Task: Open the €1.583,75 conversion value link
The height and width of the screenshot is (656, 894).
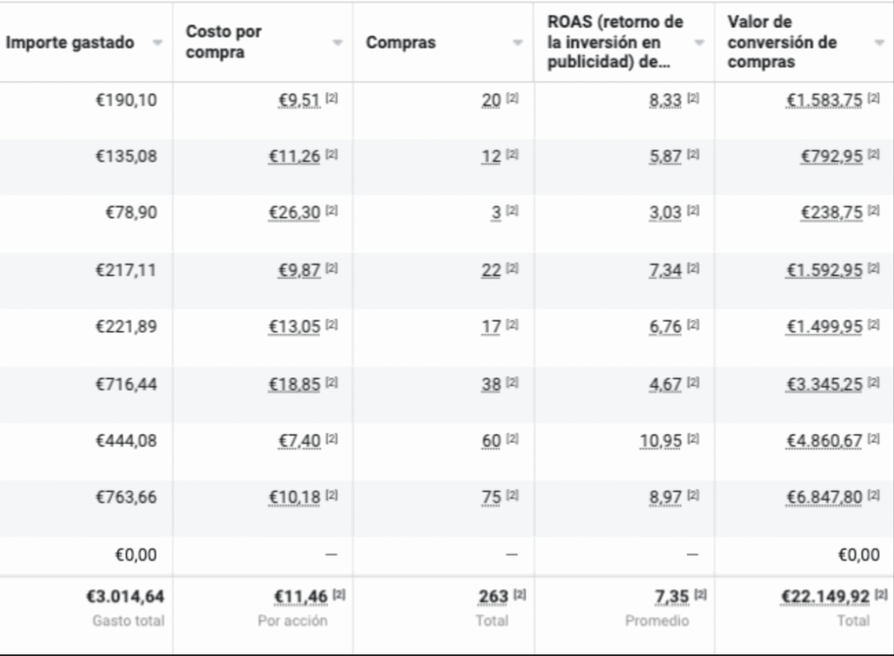Action: [x=824, y=100]
